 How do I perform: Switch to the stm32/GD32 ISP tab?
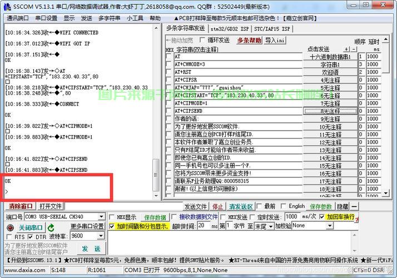click(230, 29)
